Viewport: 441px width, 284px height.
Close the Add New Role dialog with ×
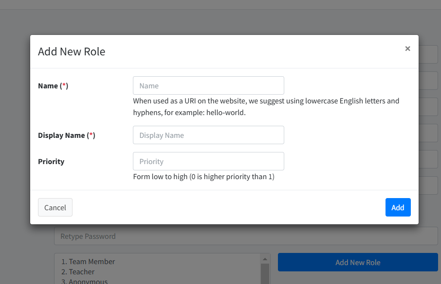[407, 49]
